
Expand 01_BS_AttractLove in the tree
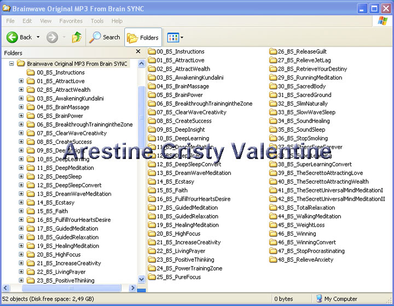point(21,81)
